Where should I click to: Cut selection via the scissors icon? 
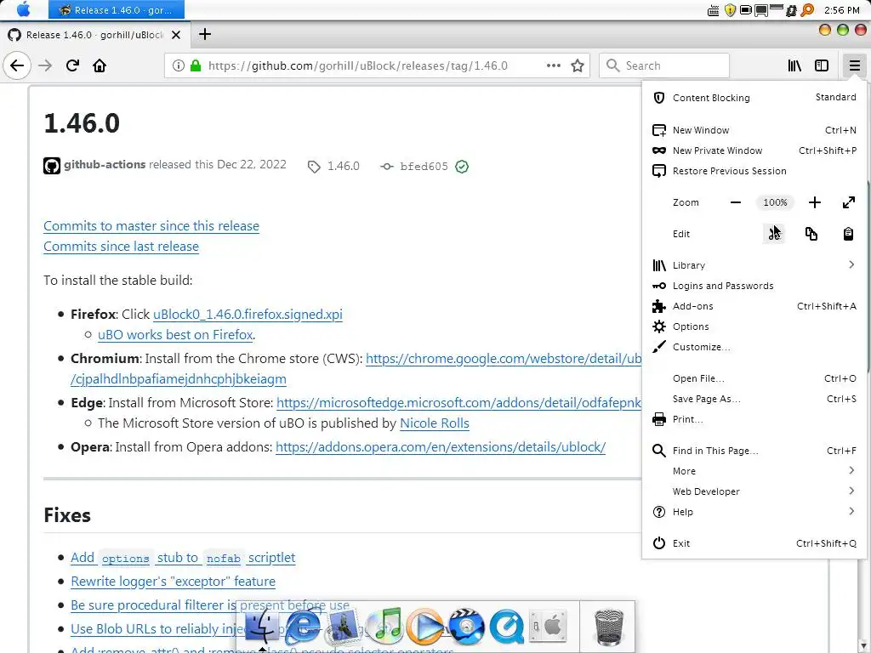pos(774,234)
